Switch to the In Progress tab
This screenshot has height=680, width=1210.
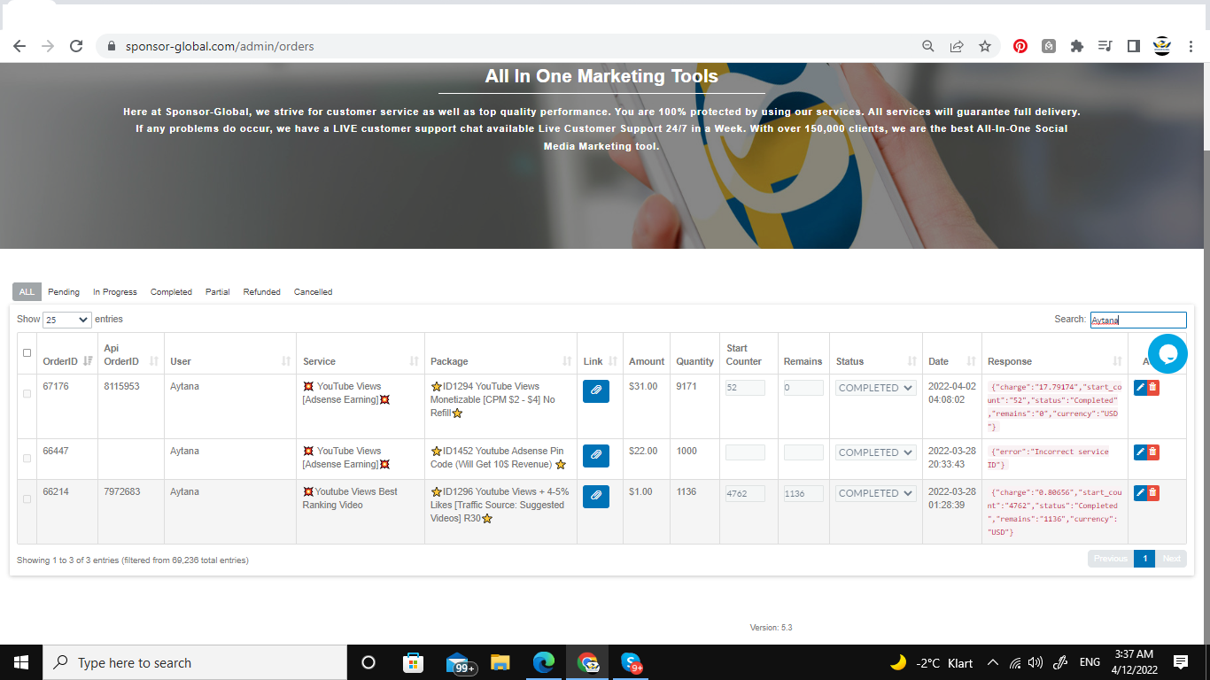click(x=115, y=292)
